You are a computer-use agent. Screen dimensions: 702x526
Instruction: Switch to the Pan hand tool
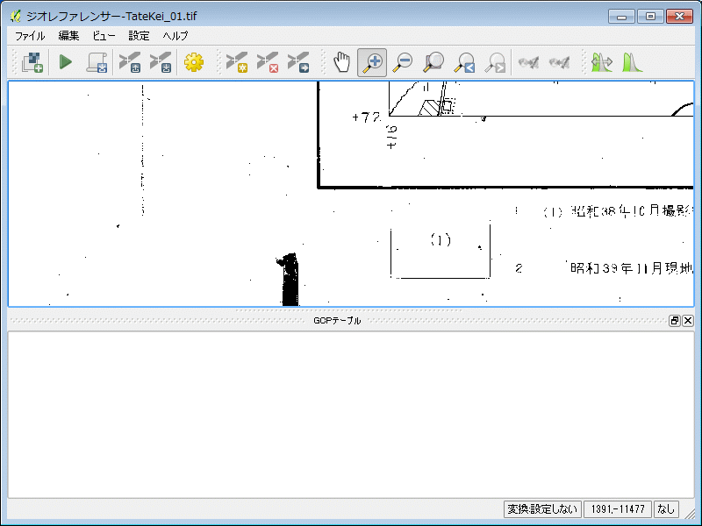[x=341, y=62]
